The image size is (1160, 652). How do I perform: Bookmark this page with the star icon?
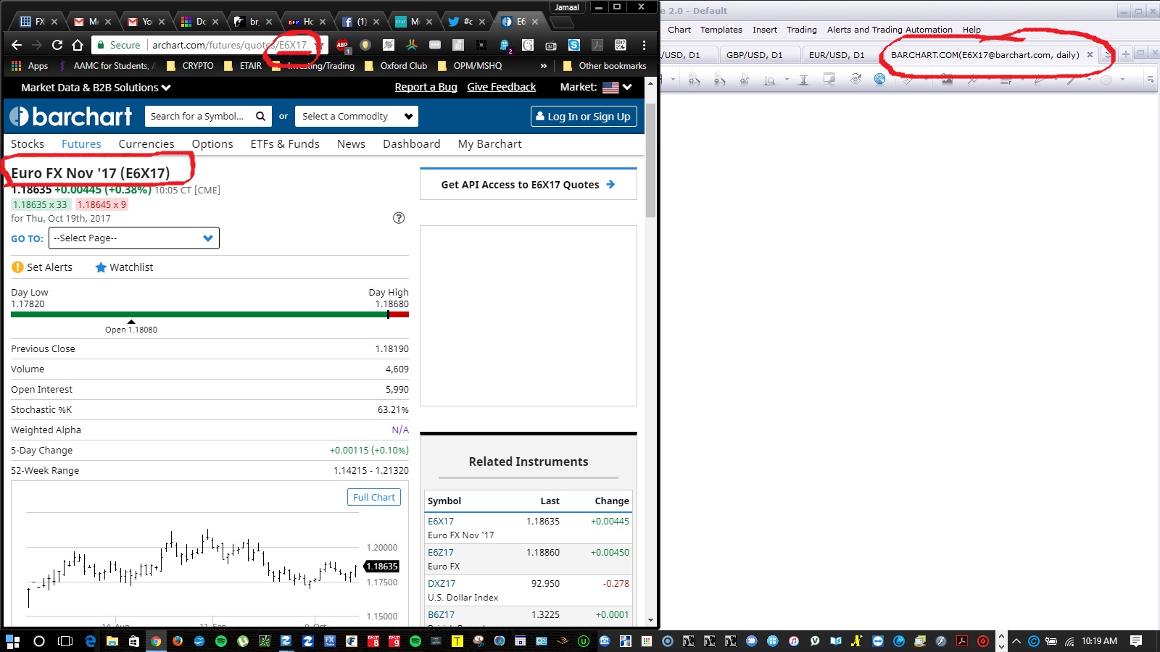[318, 45]
